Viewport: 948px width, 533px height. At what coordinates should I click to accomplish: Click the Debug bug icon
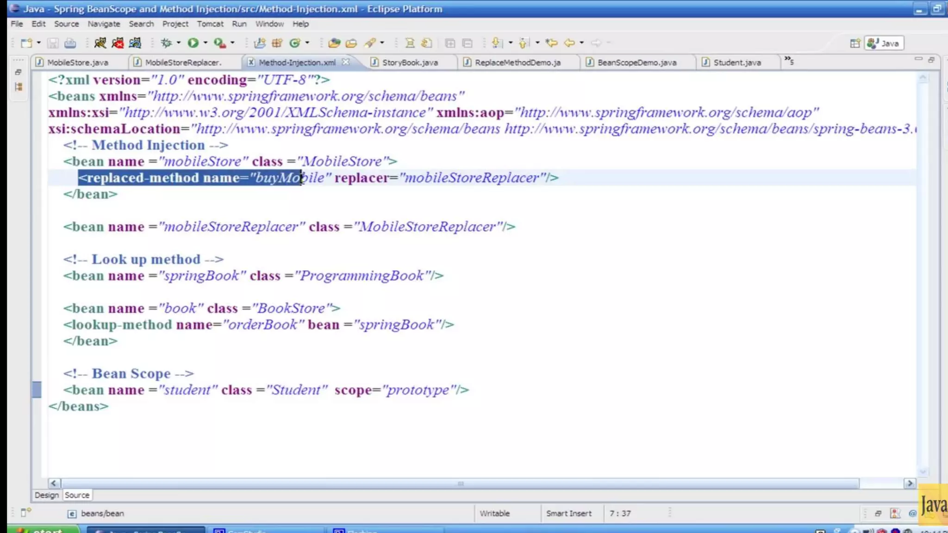[166, 43]
